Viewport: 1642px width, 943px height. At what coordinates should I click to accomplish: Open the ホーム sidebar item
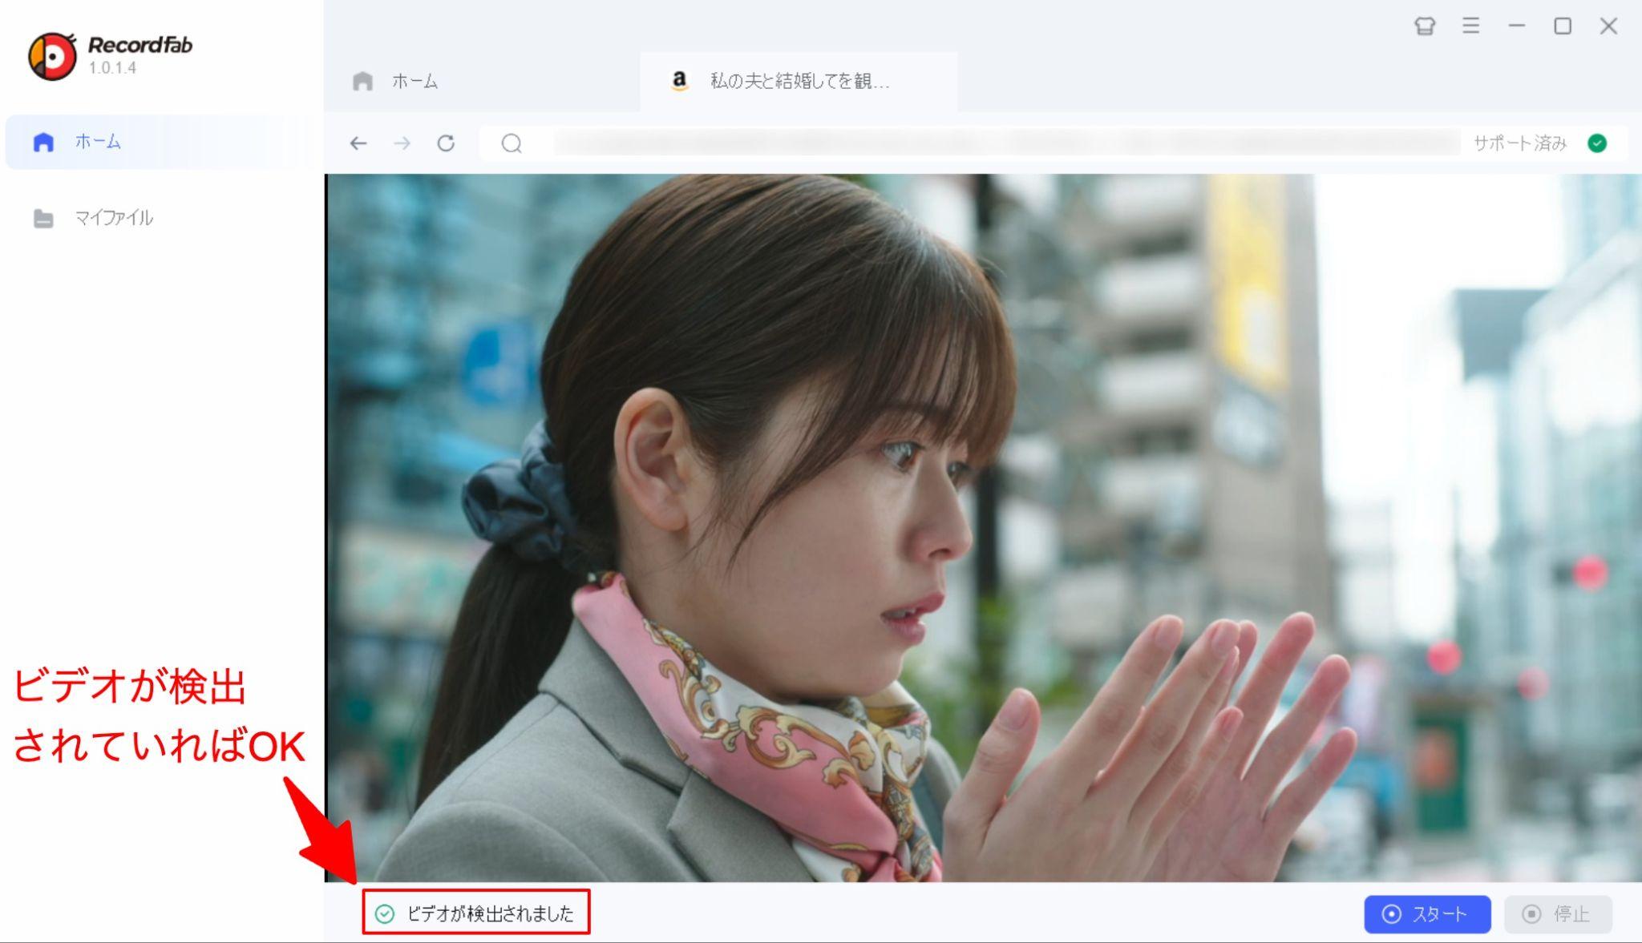coord(164,142)
